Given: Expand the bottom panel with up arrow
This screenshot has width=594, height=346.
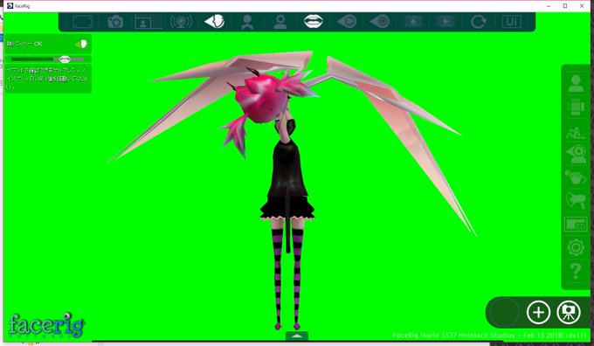Looking at the screenshot, I should 297,336.
